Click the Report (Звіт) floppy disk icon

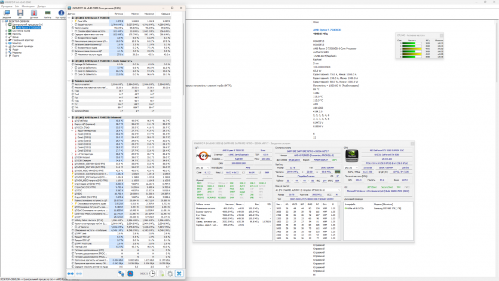click(x=22, y=13)
